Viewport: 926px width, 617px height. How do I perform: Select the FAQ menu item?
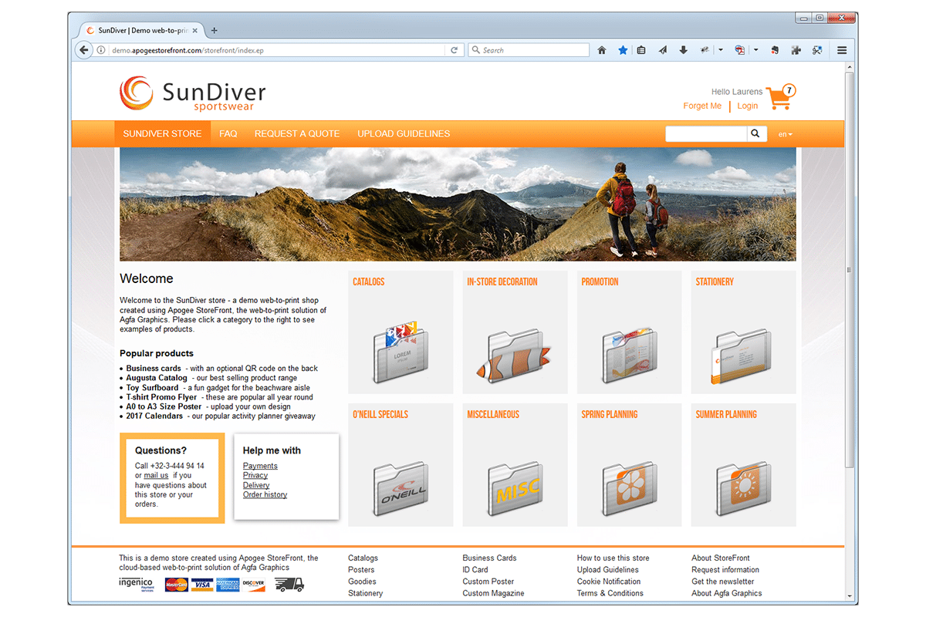coord(228,133)
